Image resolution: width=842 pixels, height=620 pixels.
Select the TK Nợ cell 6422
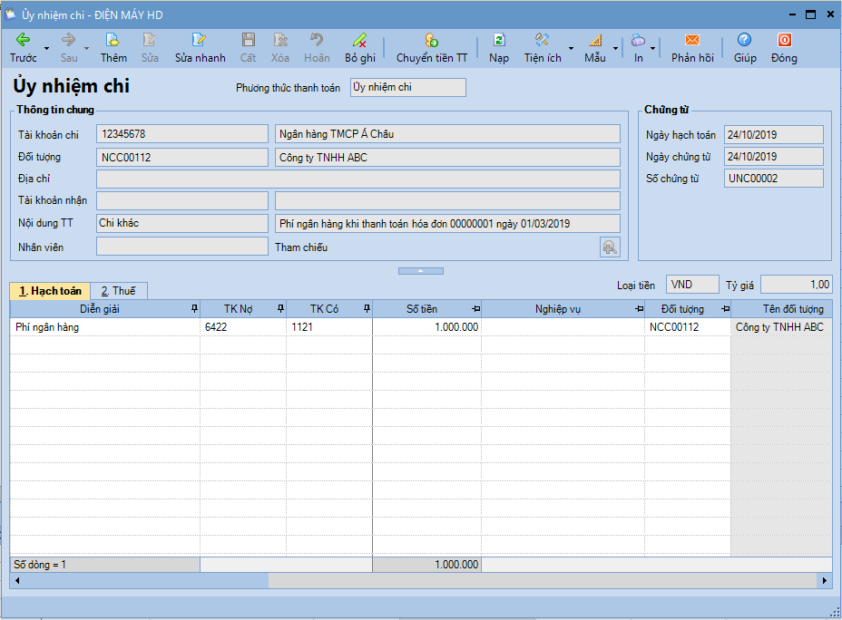[243, 327]
